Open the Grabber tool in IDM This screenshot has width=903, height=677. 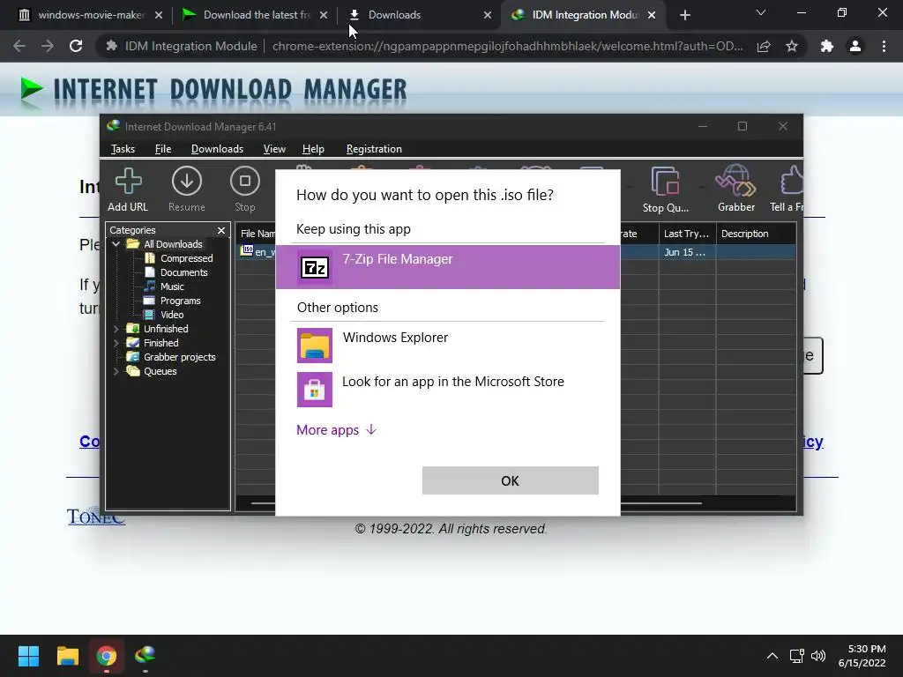click(735, 190)
